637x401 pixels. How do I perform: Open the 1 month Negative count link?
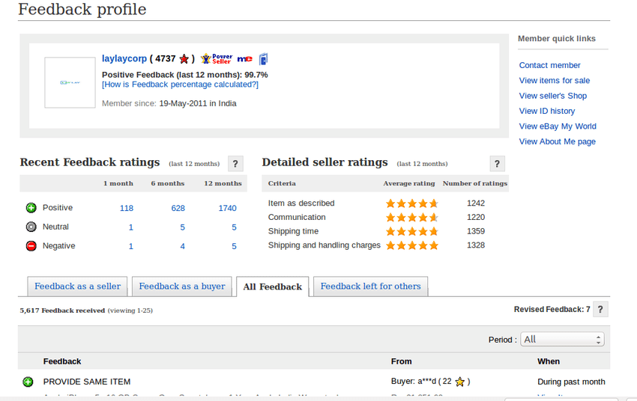pyautogui.click(x=131, y=246)
